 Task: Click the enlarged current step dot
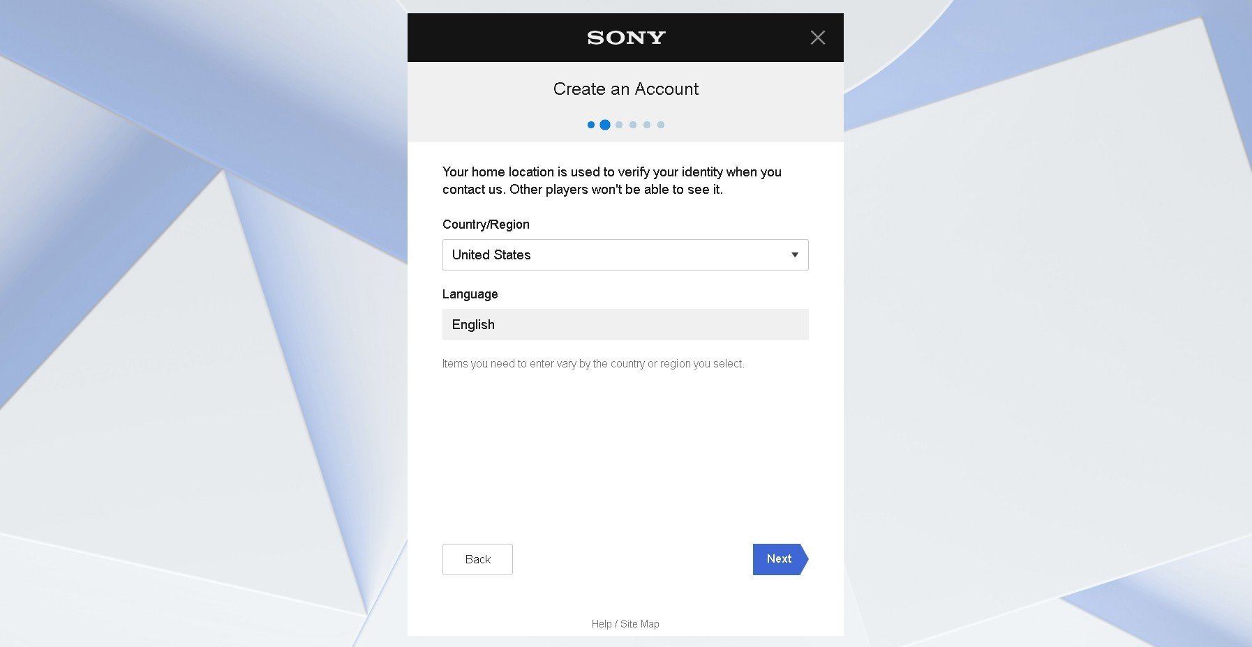pyautogui.click(x=605, y=125)
